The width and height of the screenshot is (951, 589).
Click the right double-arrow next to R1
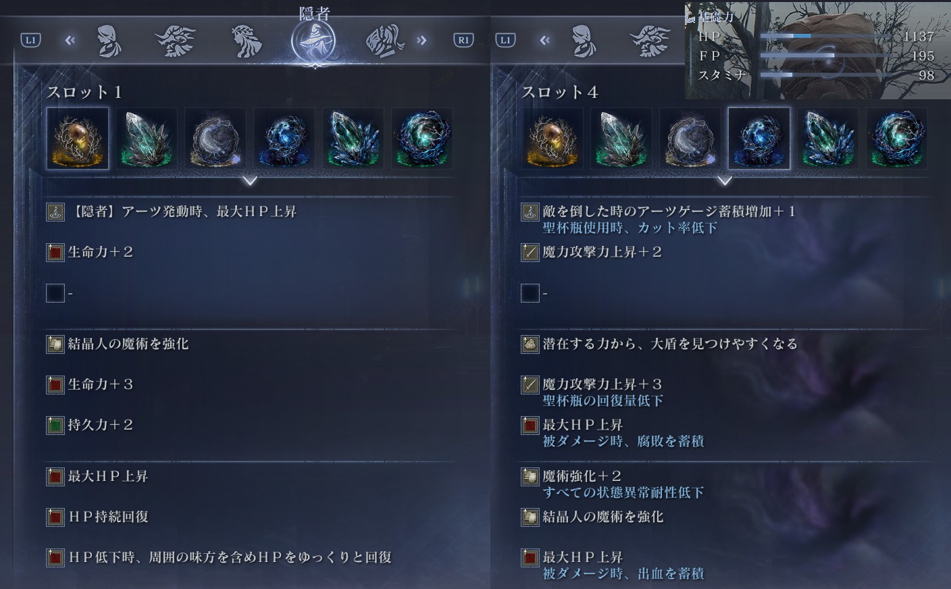point(422,41)
